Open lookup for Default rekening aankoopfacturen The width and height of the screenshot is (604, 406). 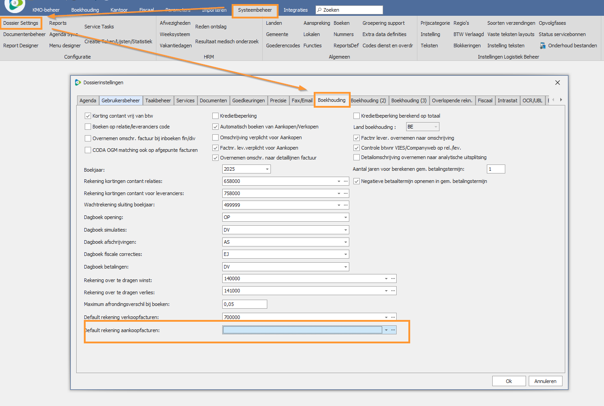pyautogui.click(x=393, y=330)
